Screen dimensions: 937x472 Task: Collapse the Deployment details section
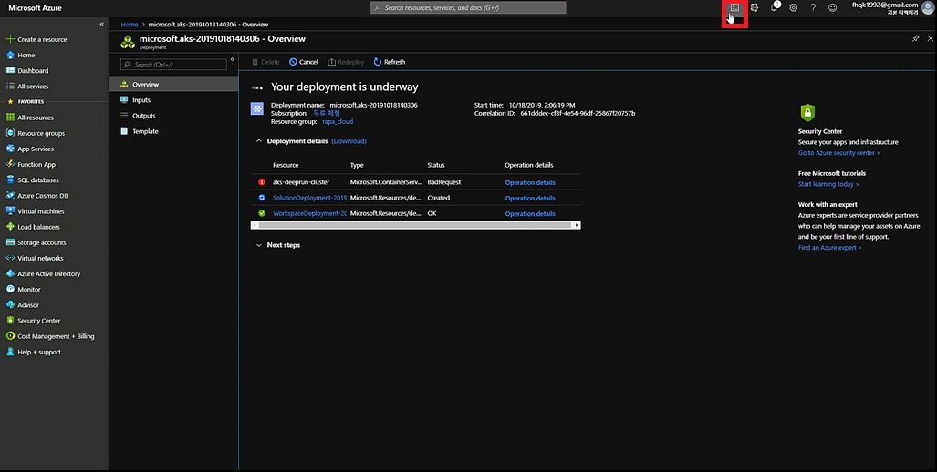[259, 141]
